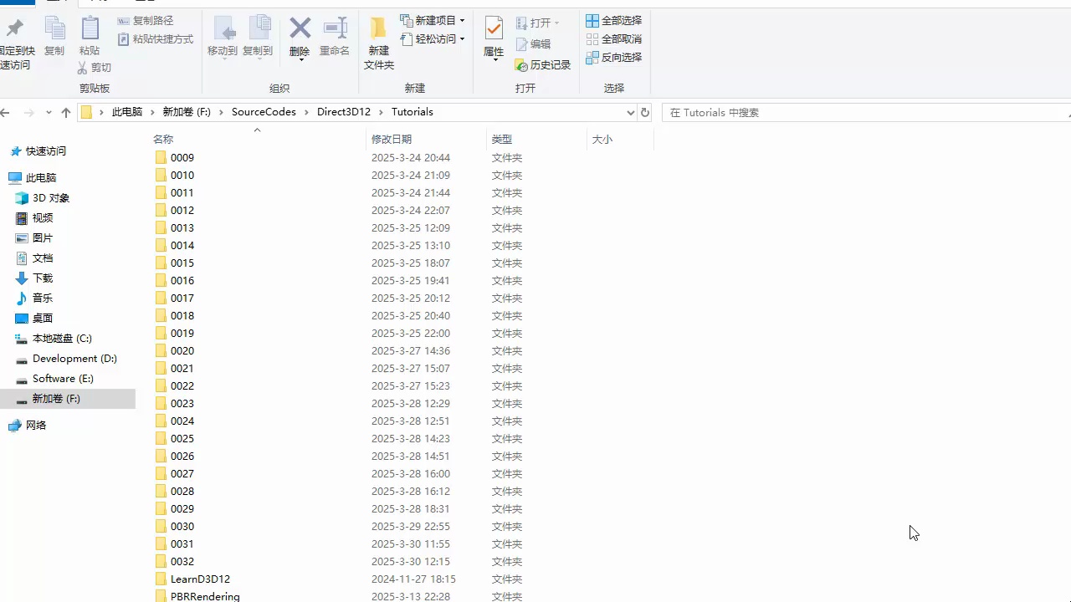Click the 新建文件夹 (New Folder) icon
This screenshot has height=602, width=1071.
click(x=378, y=38)
